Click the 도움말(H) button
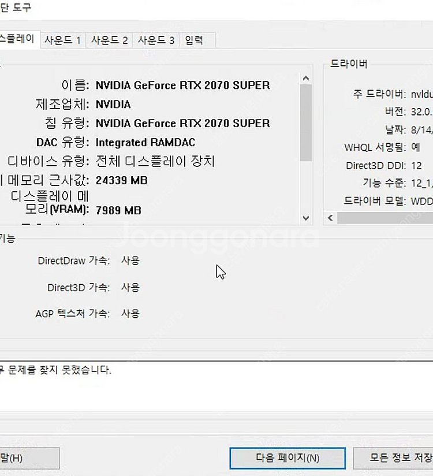433x476 pixels. pyautogui.click(x=29, y=458)
